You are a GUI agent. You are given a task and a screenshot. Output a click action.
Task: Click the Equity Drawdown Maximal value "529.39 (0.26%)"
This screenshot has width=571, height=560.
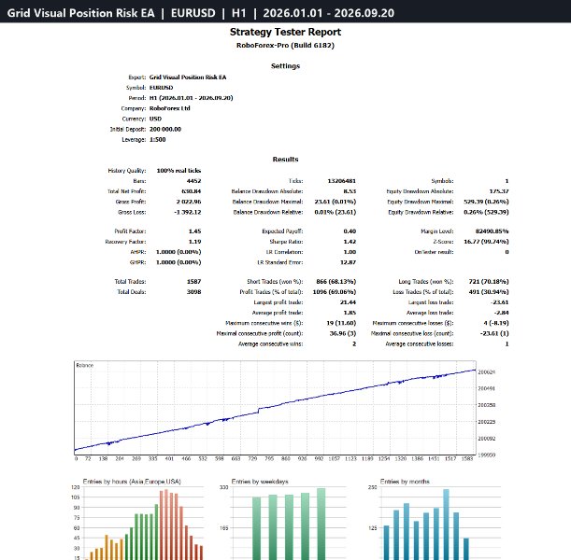[x=486, y=202]
